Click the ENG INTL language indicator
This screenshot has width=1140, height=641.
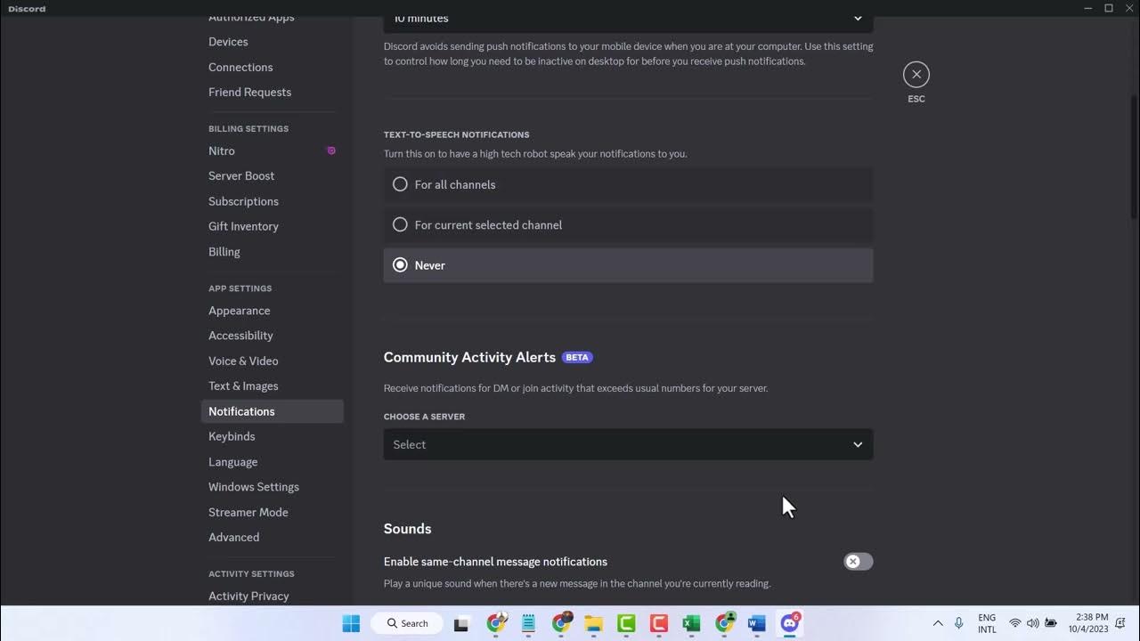pyautogui.click(x=987, y=623)
